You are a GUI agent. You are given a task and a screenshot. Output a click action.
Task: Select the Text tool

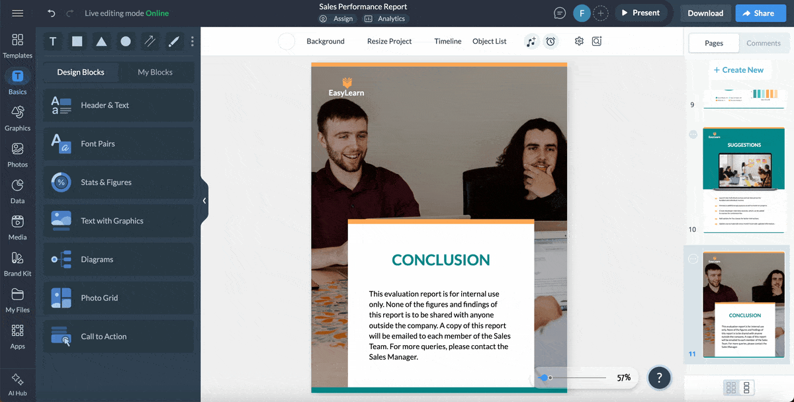[x=53, y=41]
